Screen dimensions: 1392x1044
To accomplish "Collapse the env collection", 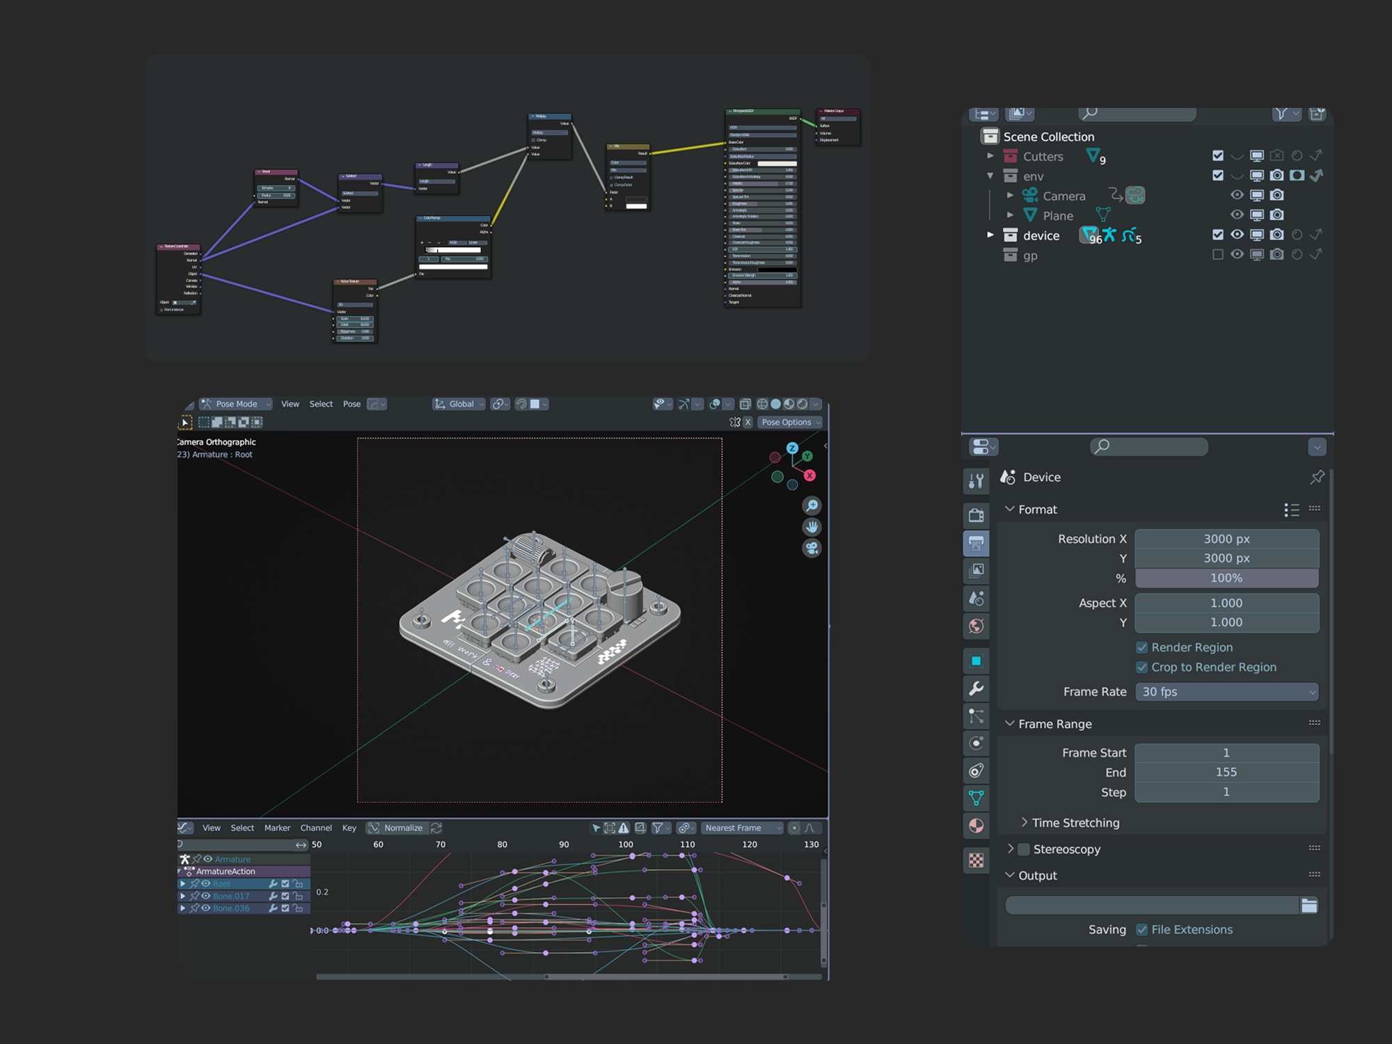I will (x=990, y=175).
